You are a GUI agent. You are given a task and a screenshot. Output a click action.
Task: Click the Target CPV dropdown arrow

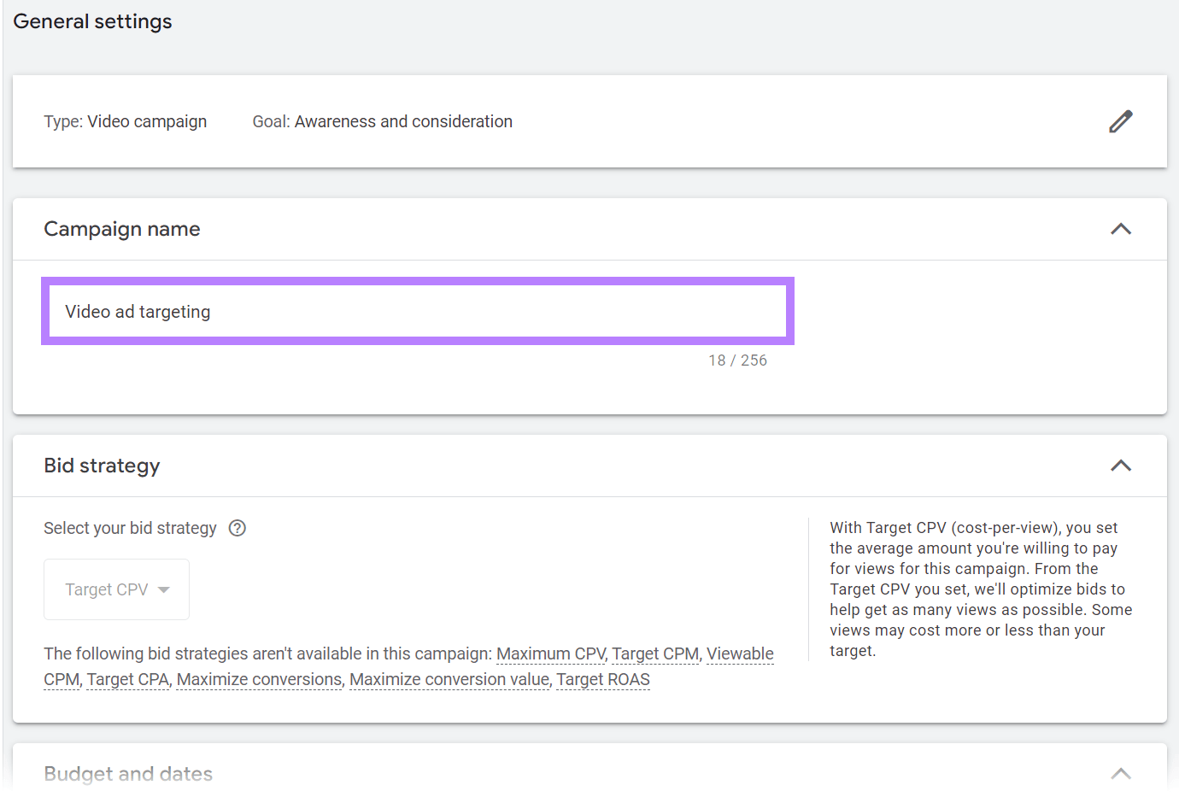point(162,589)
